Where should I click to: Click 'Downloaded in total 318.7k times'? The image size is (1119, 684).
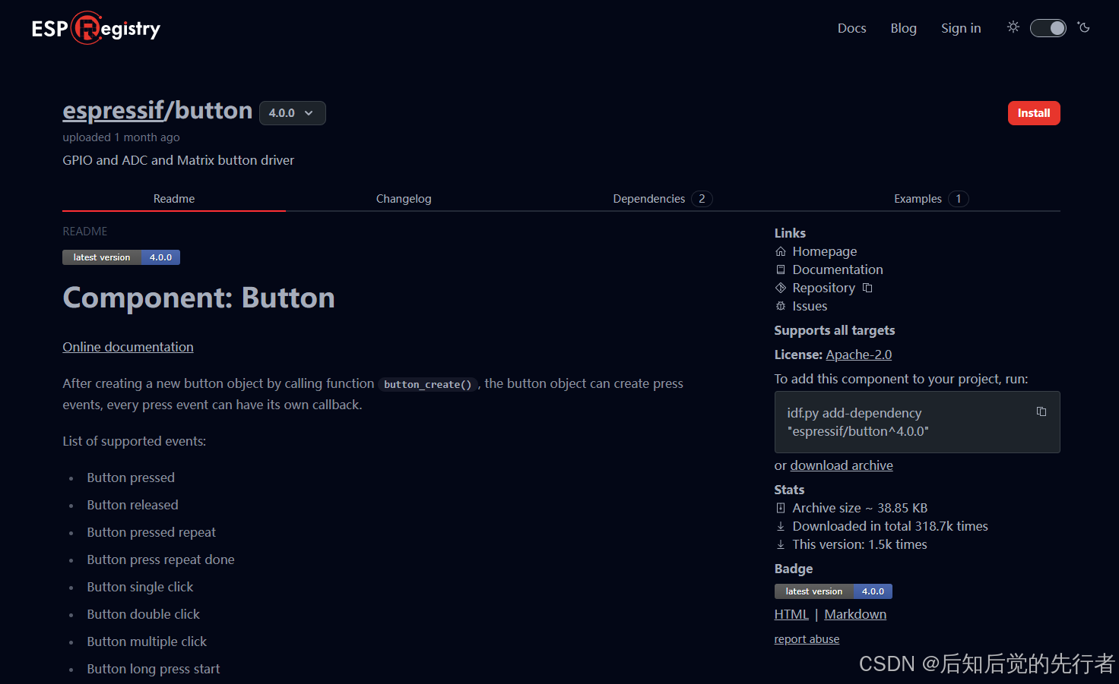890,526
